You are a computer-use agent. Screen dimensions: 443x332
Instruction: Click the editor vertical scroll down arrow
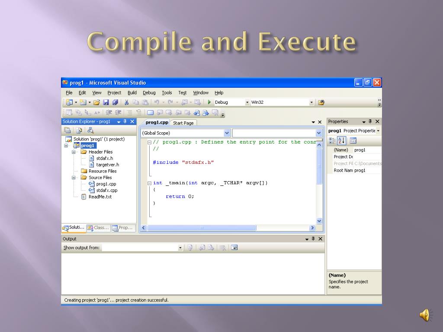coord(319,221)
